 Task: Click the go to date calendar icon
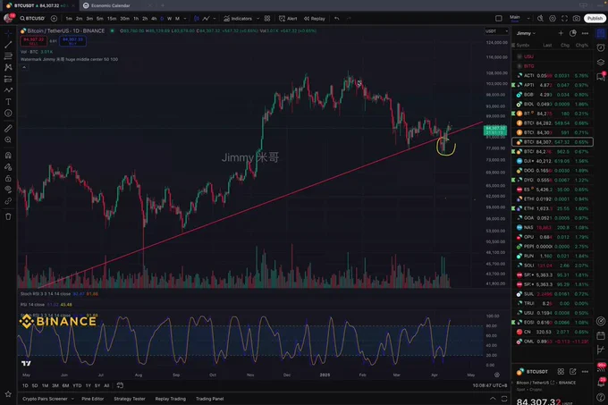tap(120, 385)
